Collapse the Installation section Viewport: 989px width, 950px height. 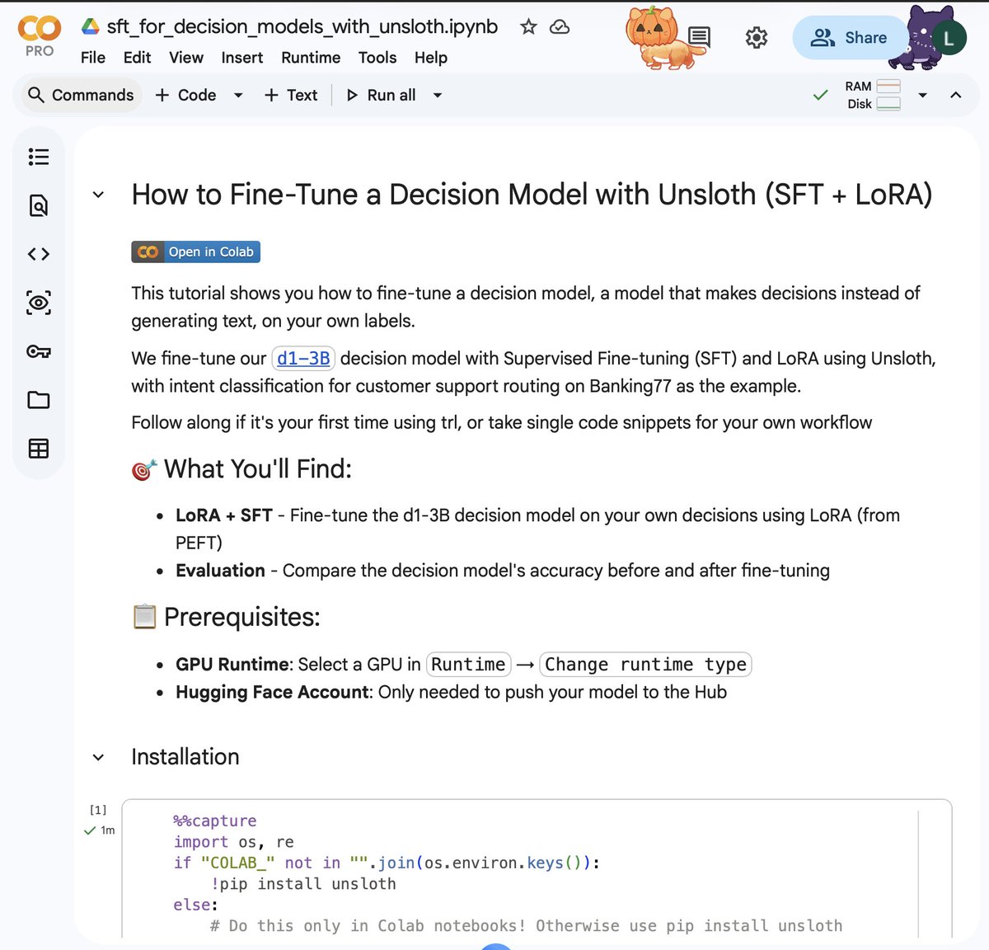[x=98, y=757]
